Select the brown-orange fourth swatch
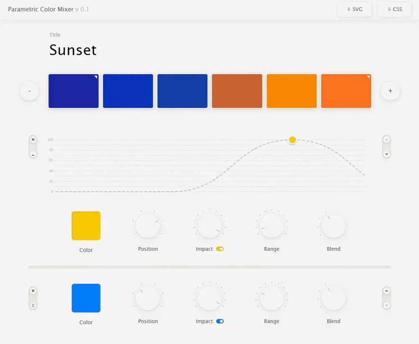This screenshot has height=344, width=419. tap(237, 91)
